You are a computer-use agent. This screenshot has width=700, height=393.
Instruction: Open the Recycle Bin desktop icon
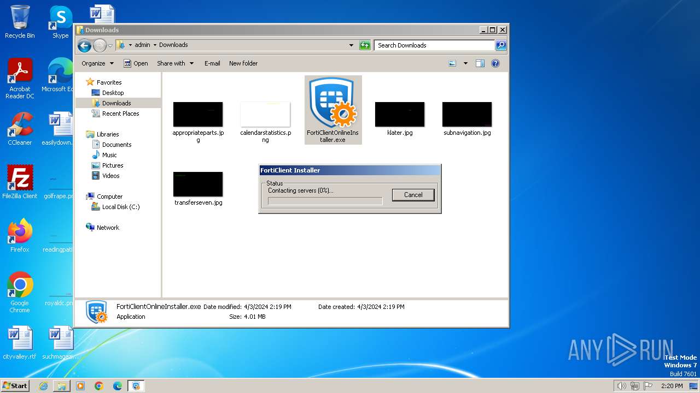point(20,22)
